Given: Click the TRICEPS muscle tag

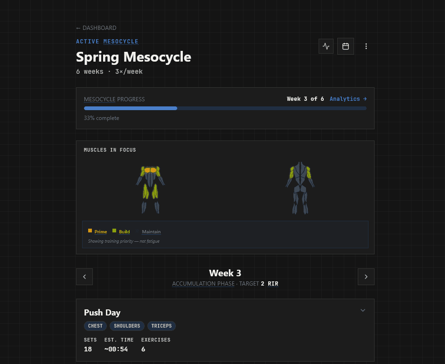Looking at the screenshot, I should point(161,326).
